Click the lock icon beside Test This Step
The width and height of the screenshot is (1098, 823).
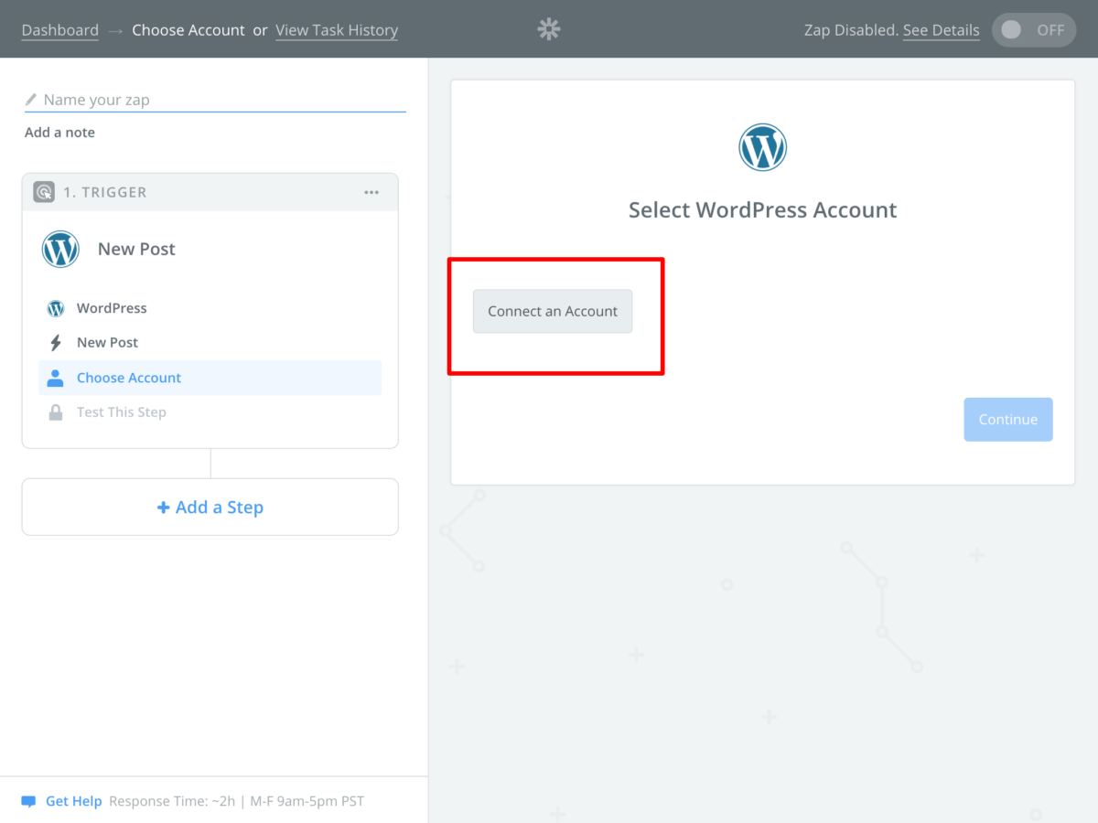click(x=56, y=412)
